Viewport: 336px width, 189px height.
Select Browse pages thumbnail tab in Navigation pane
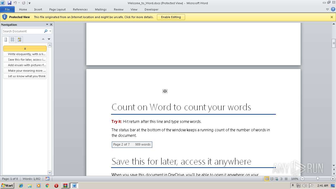click(x=12, y=40)
